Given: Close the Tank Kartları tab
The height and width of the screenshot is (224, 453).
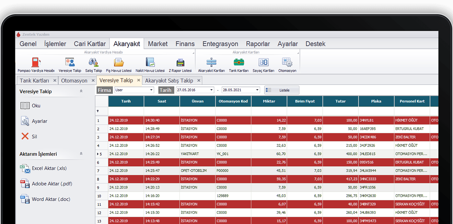Looking at the screenshot, I should click(55, 80).
